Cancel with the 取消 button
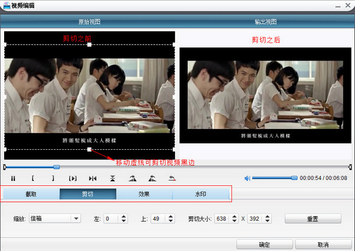Image resolution: width=355 pixels, height=251 pixels. click(x=323, y=244)
